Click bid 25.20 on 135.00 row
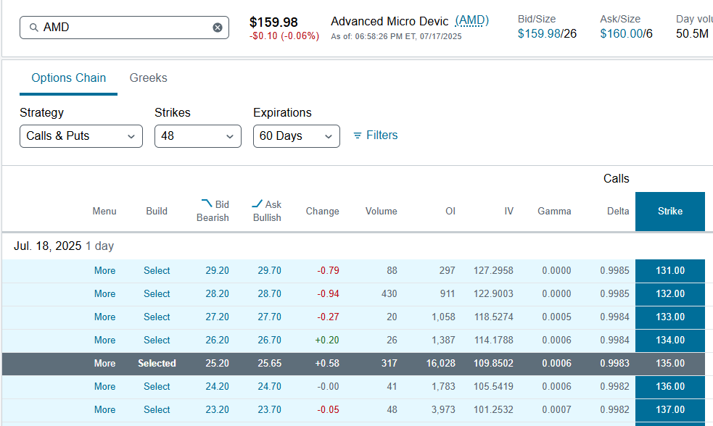This screenshot has height=426, width=713. (218, 363)
